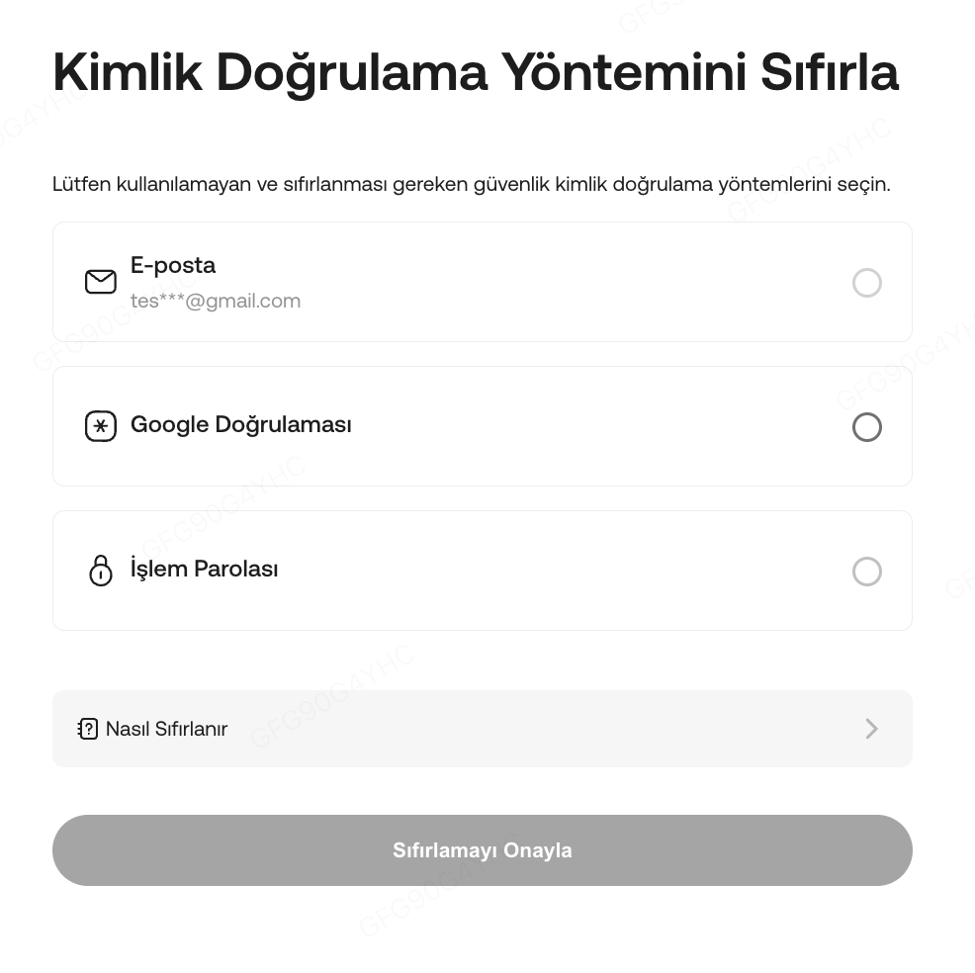
Task: Click the İşlem Parolası label text
Action: 205,570
